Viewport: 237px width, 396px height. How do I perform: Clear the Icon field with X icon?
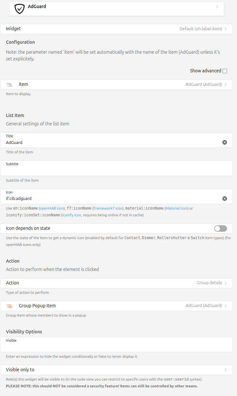point(225,199)
